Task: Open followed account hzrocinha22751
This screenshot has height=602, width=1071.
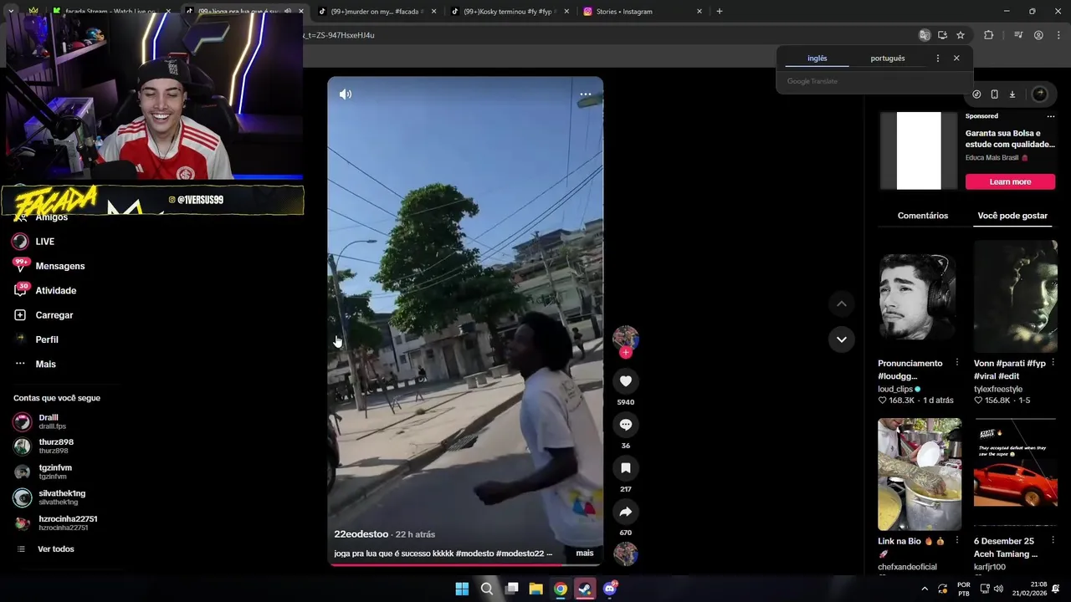Action: coord(55,523)
